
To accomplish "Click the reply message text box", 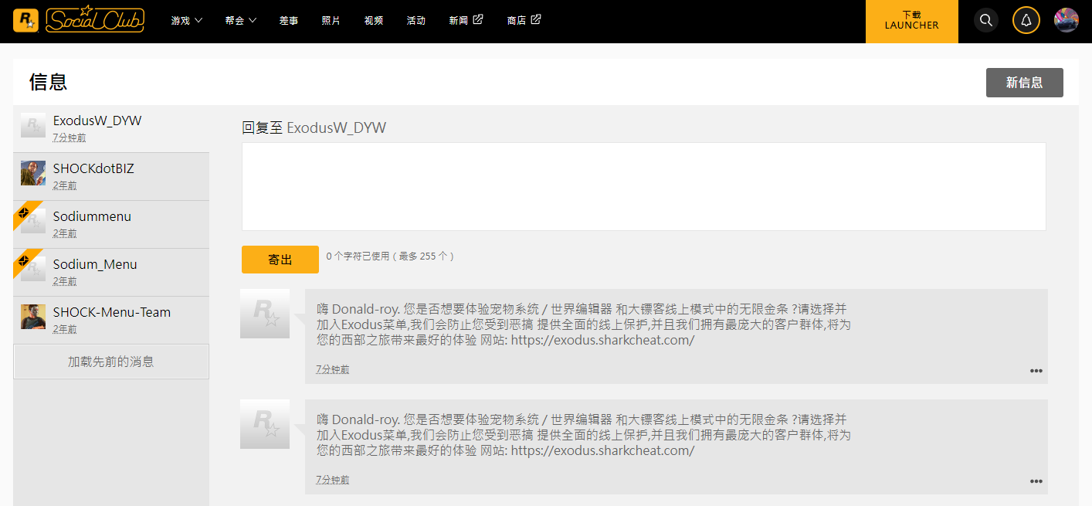I will 644,186.
